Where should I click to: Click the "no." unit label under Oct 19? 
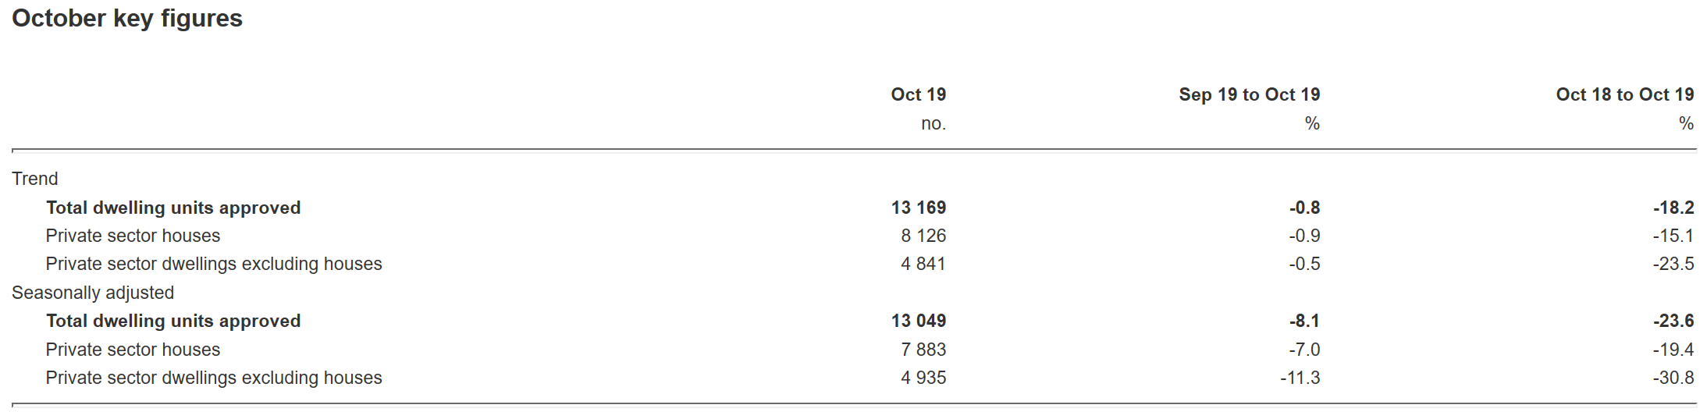933,123
